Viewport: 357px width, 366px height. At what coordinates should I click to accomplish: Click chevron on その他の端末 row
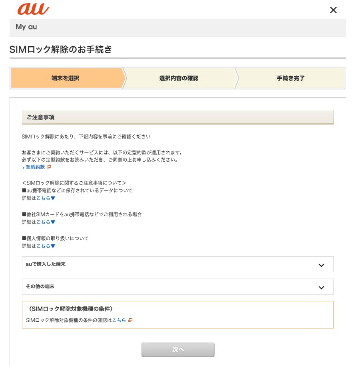click(x=321, y=287)
